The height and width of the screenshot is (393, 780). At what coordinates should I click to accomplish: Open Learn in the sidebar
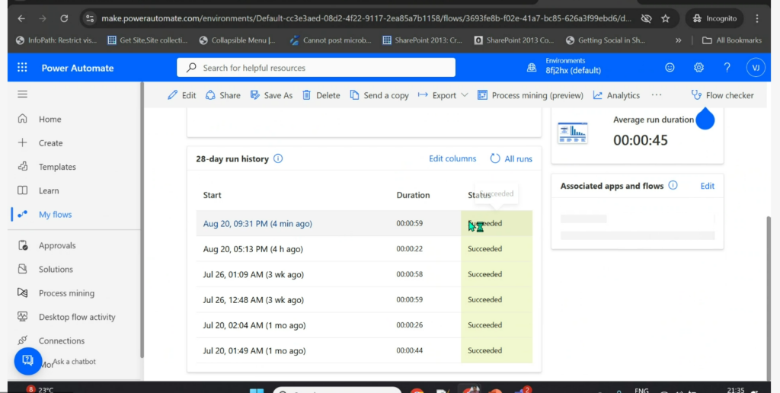pyautogui.click(x=49, y=190)
